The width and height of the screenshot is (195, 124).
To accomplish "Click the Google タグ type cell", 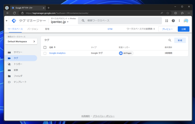I will tap(97, 53).
